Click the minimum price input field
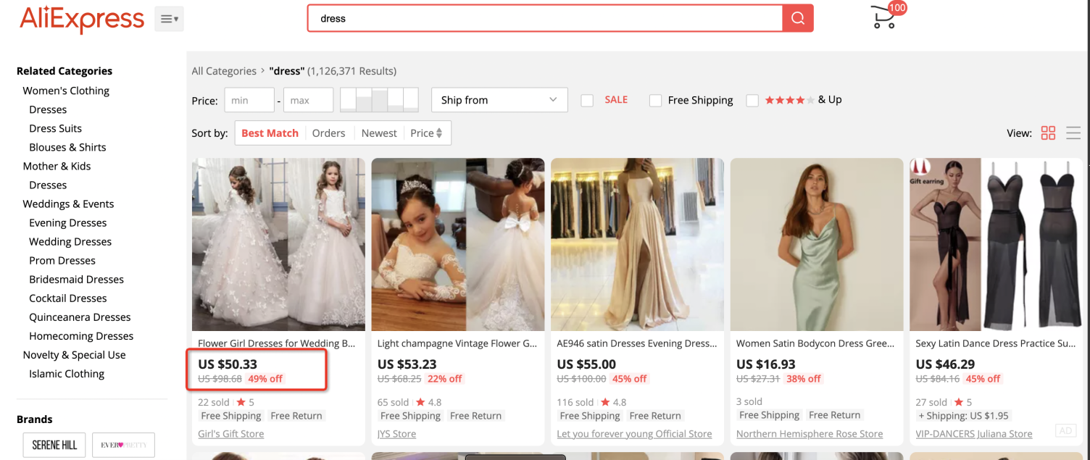This screenshot has width=1090, height=460. click(x=249, y=100)
